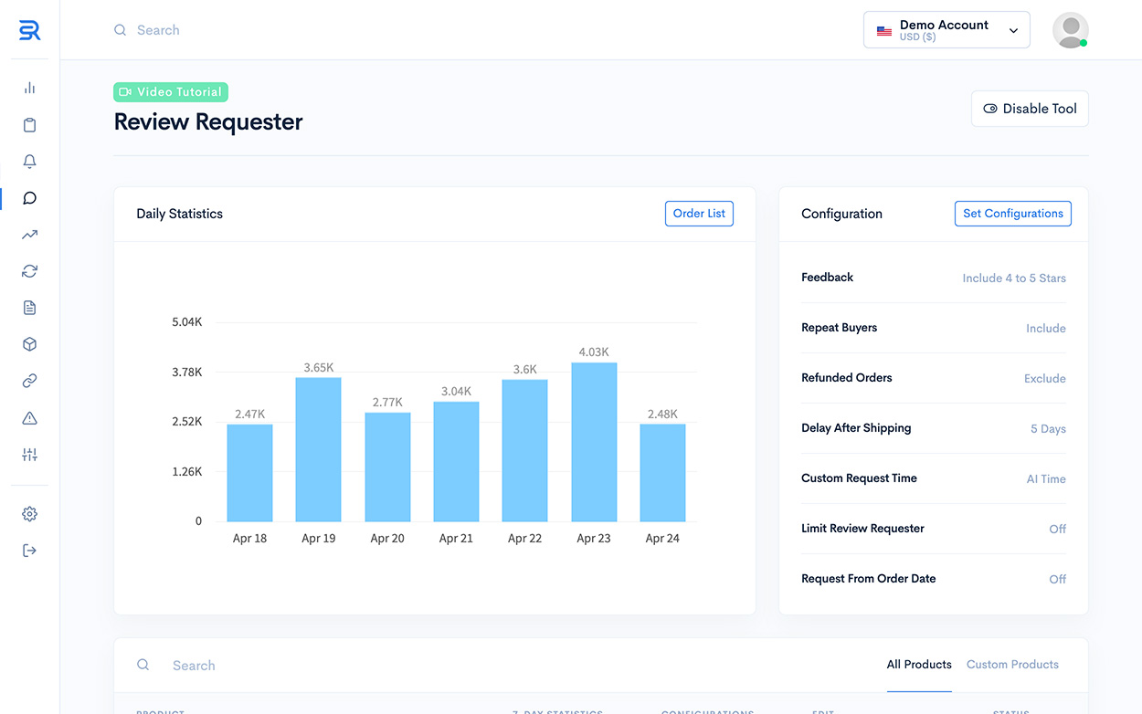This screenshot has height=714, width=1142.
Task: Click the Disable Tool button
Action: [1030, 108]
